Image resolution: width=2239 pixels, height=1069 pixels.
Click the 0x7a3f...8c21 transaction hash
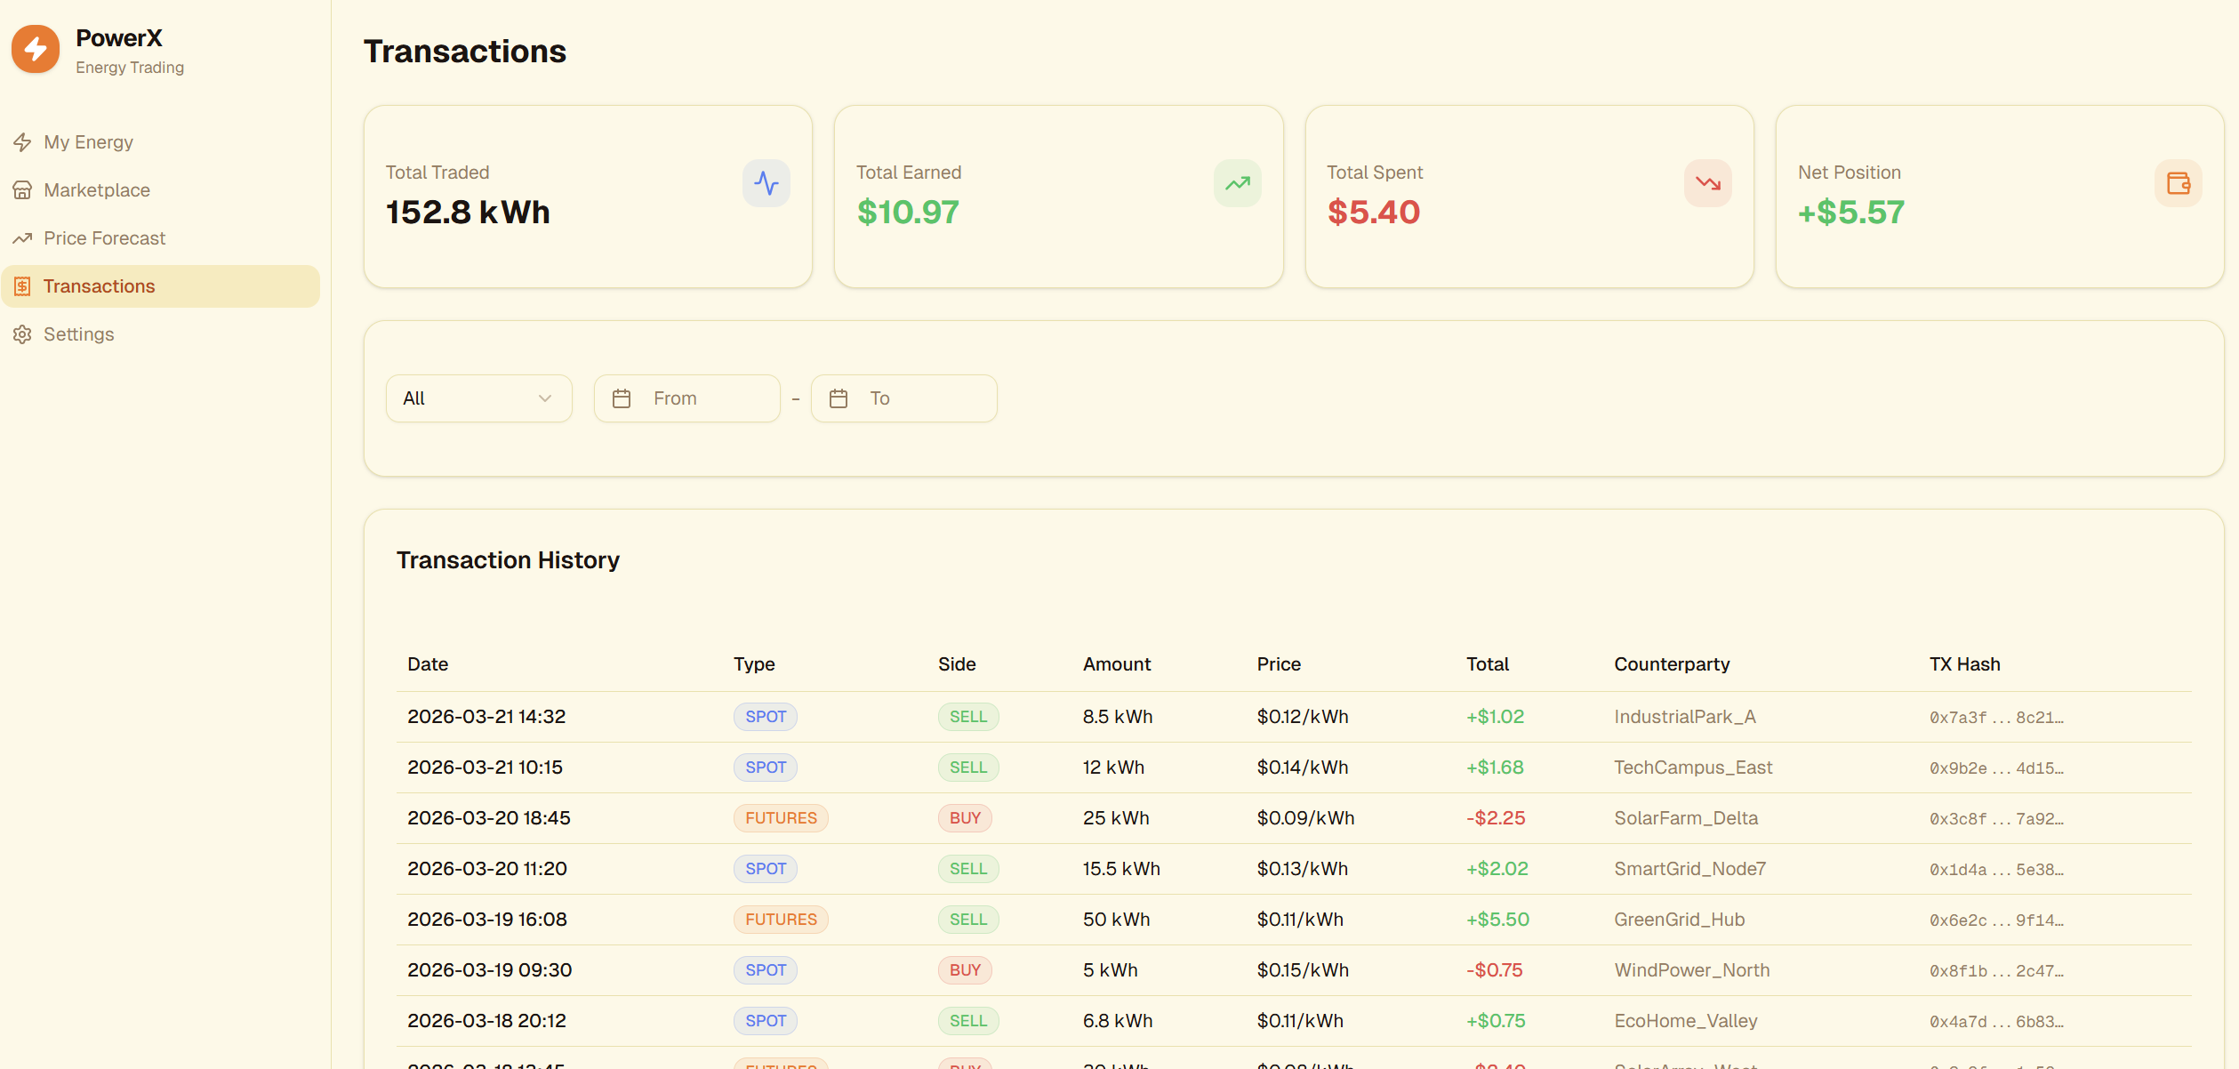1995,718
